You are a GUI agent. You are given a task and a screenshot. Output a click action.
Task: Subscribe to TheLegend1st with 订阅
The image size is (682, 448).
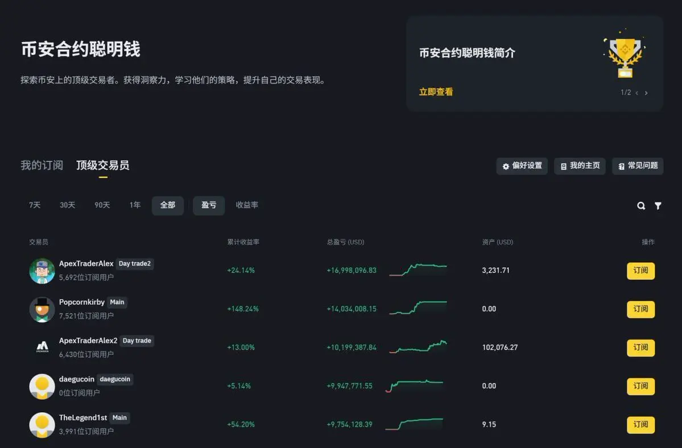click(x=640, y=425)
